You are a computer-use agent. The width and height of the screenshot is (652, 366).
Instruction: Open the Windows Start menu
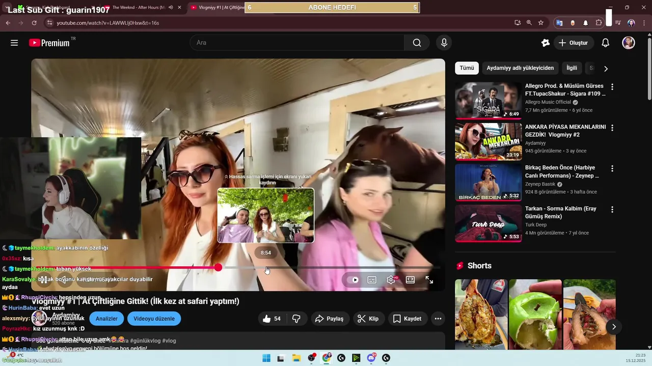point(266,358)
